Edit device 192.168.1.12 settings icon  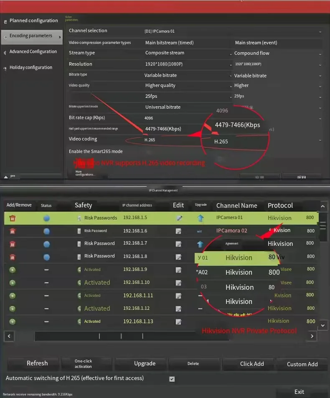(178, 309)
